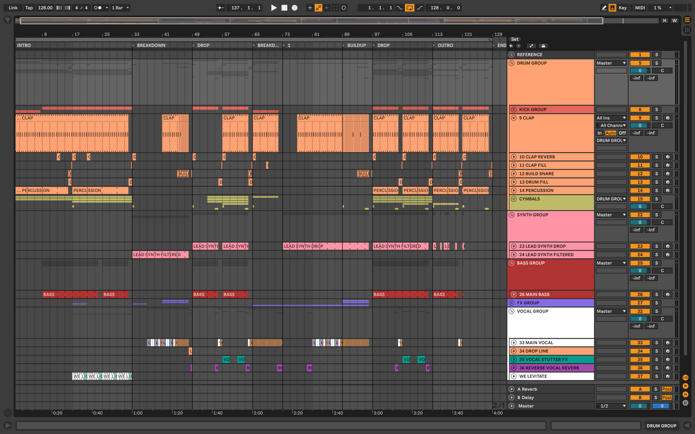Click the Set locator button
695x434 pixels.
click(x=515, y=39)
